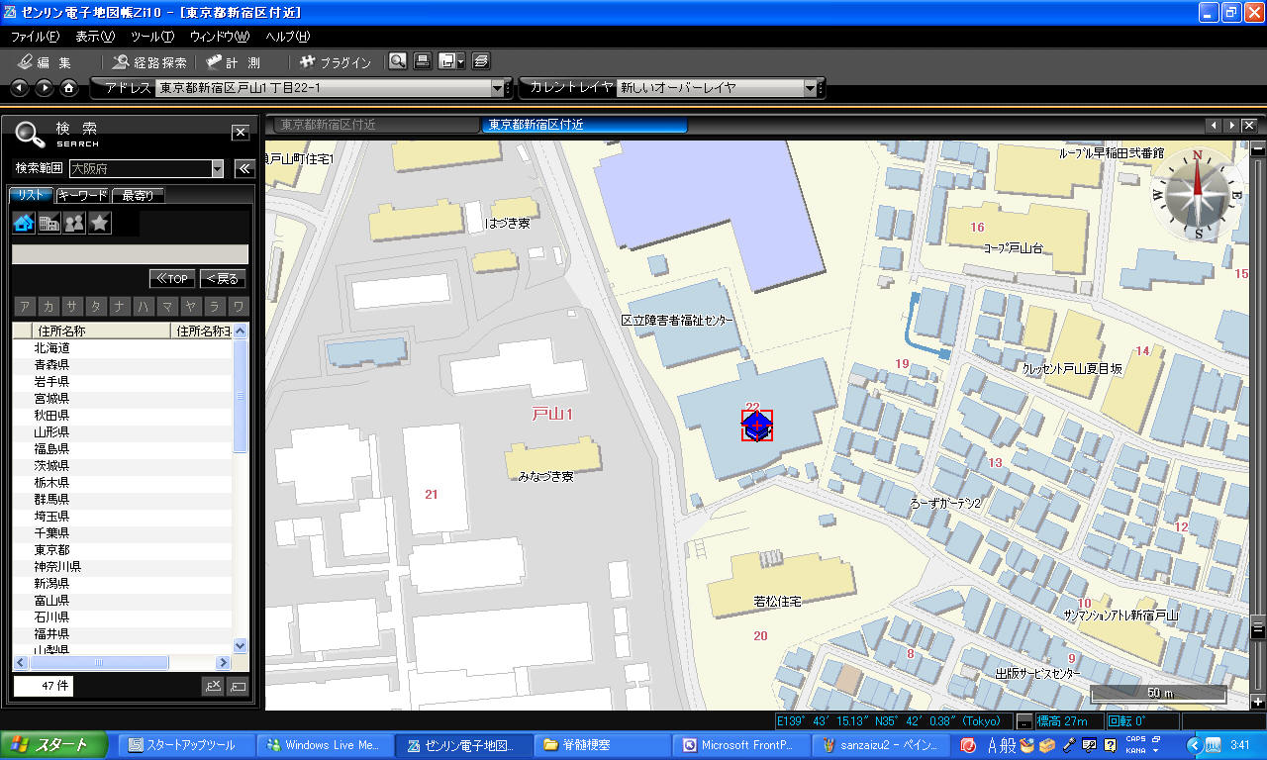Click the list vertical scrollbar thumb
This screenshot has height=760, width=1267.
click(240, 396)
